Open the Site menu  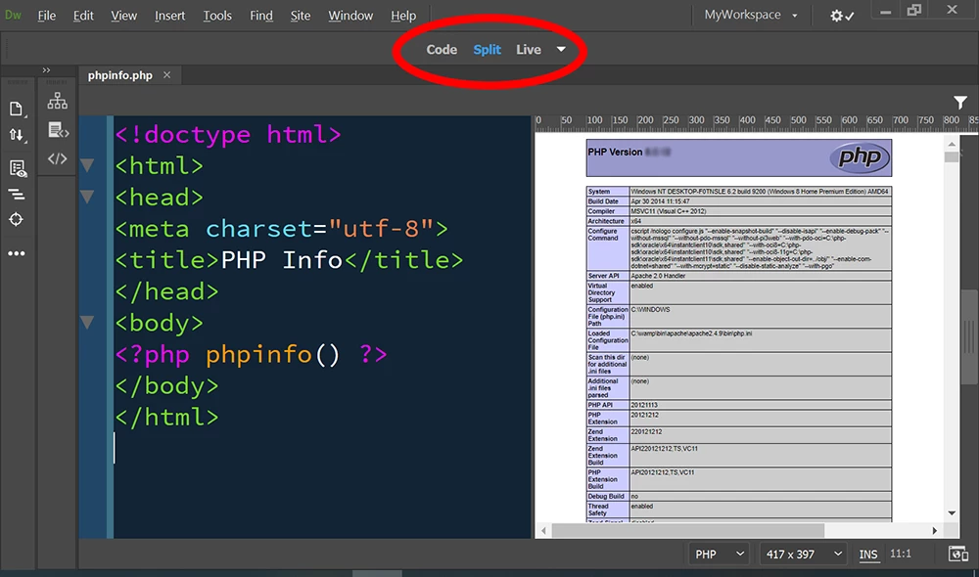301,16
